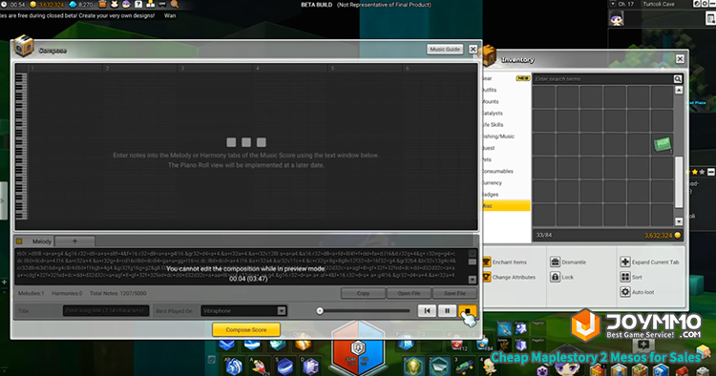The width and height of the screenshot is (716, 376).
Task: Select the Misc inventory category
Action: pyautogui.click(x=506, y=206)
